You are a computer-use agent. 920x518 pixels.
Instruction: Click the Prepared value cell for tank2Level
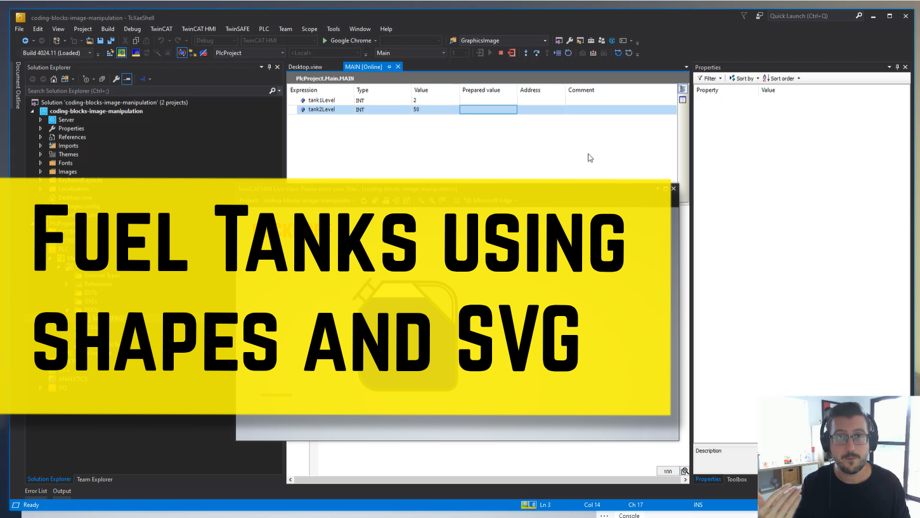pos(488,110)
